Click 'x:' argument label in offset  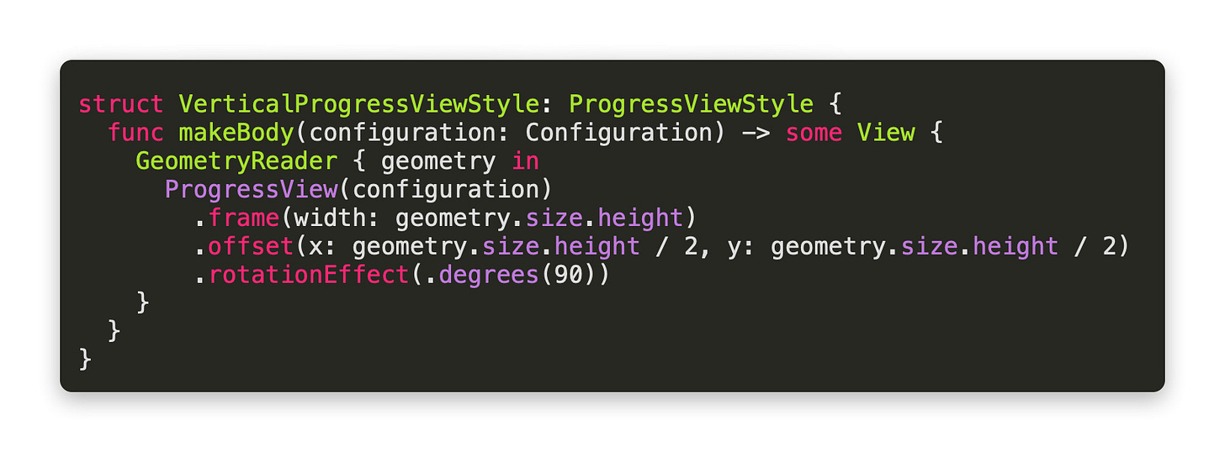[x=323, y=246]
